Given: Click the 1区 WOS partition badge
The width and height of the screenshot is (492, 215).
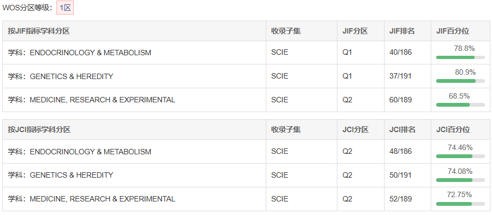Looking at the screenshot, I should pyautogui.click(x=65, y=8).
